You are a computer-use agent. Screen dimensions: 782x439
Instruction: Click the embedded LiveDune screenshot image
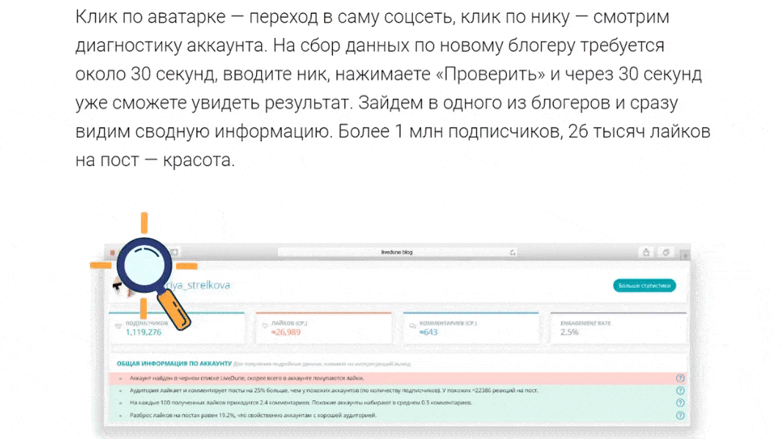(397, 335)
